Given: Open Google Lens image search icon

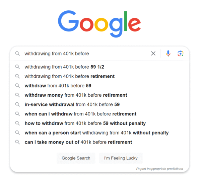Looking at the screenshot, I should pyautogui.click(x=181, y=54).
